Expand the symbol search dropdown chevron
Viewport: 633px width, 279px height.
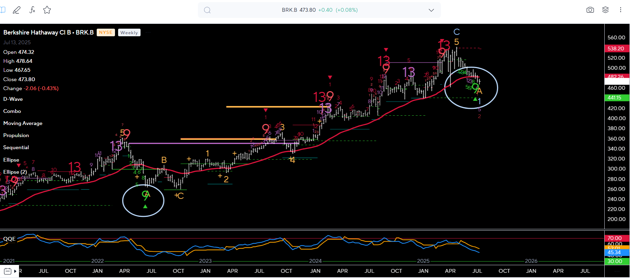pyautogui.click(x=431, y=10)
